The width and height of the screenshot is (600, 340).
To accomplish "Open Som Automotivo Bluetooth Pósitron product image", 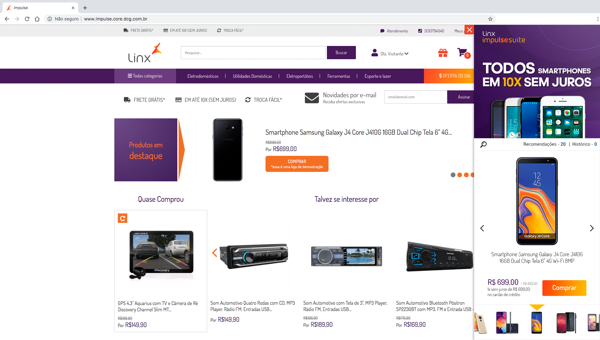I will click(439, 256).
